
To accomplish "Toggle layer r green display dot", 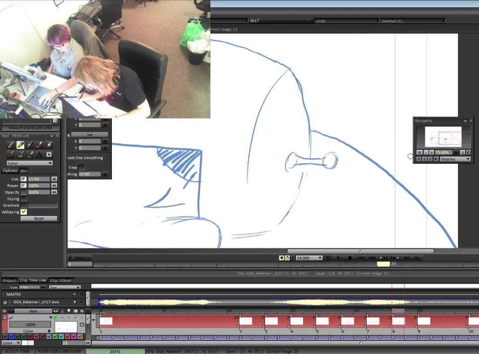I will tap(56, 318).
